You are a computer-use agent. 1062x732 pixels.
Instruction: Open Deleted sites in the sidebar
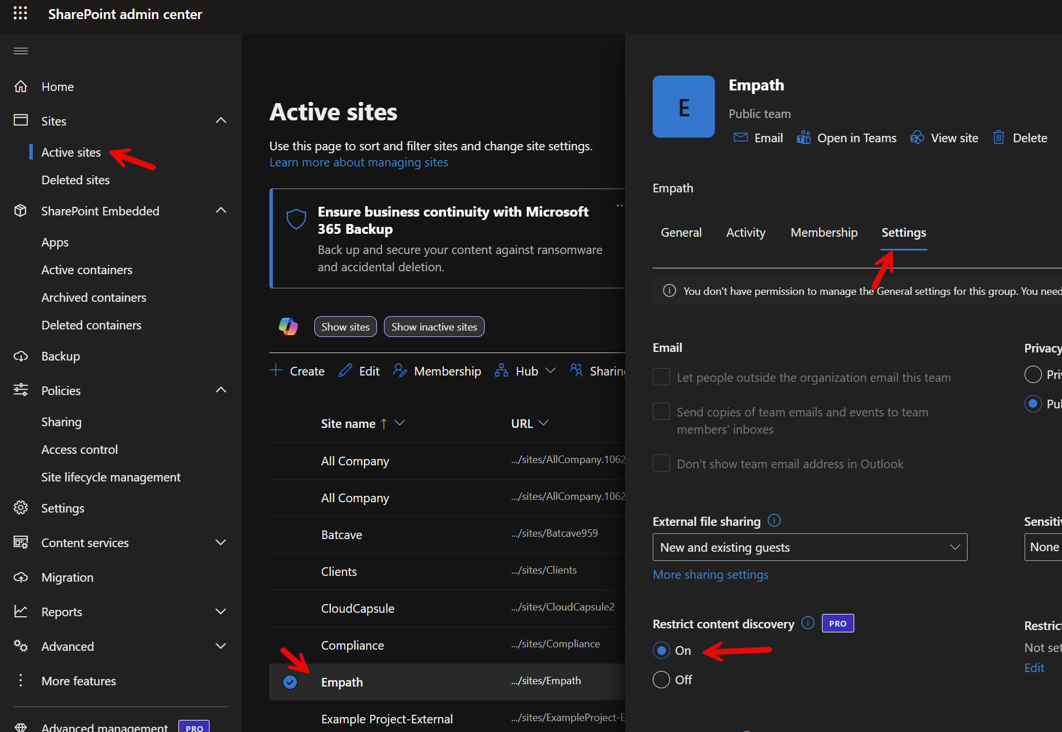pyautogui.click(x=75, y=180)
